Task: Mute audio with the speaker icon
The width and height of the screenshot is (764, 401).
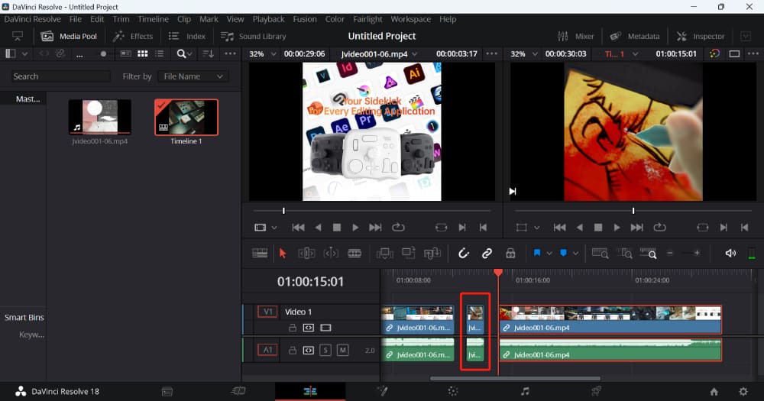Action: 730,254
